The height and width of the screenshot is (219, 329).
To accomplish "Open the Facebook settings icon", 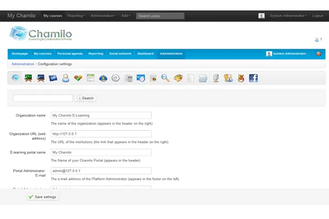I will (x=253, y=78).
